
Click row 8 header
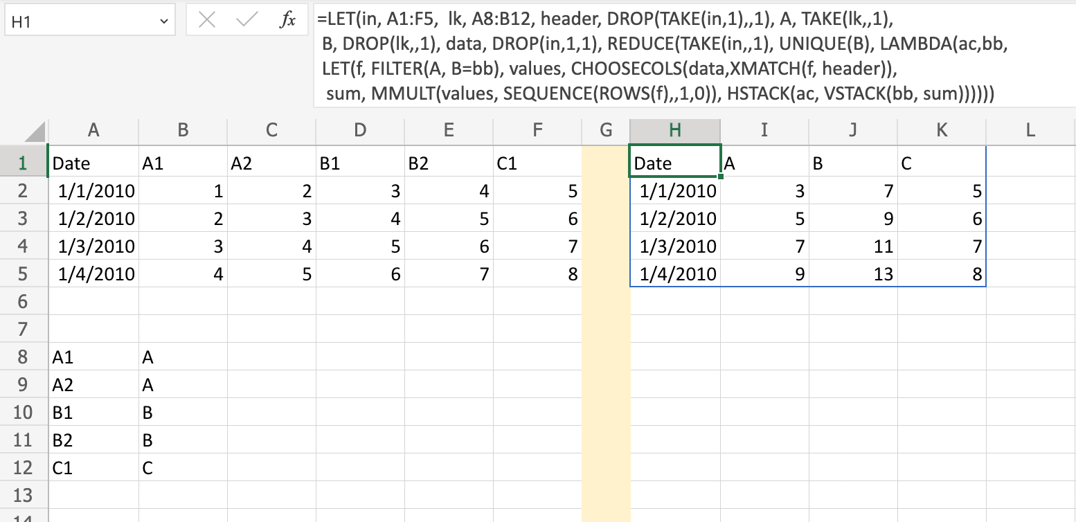tap(24, 356)
